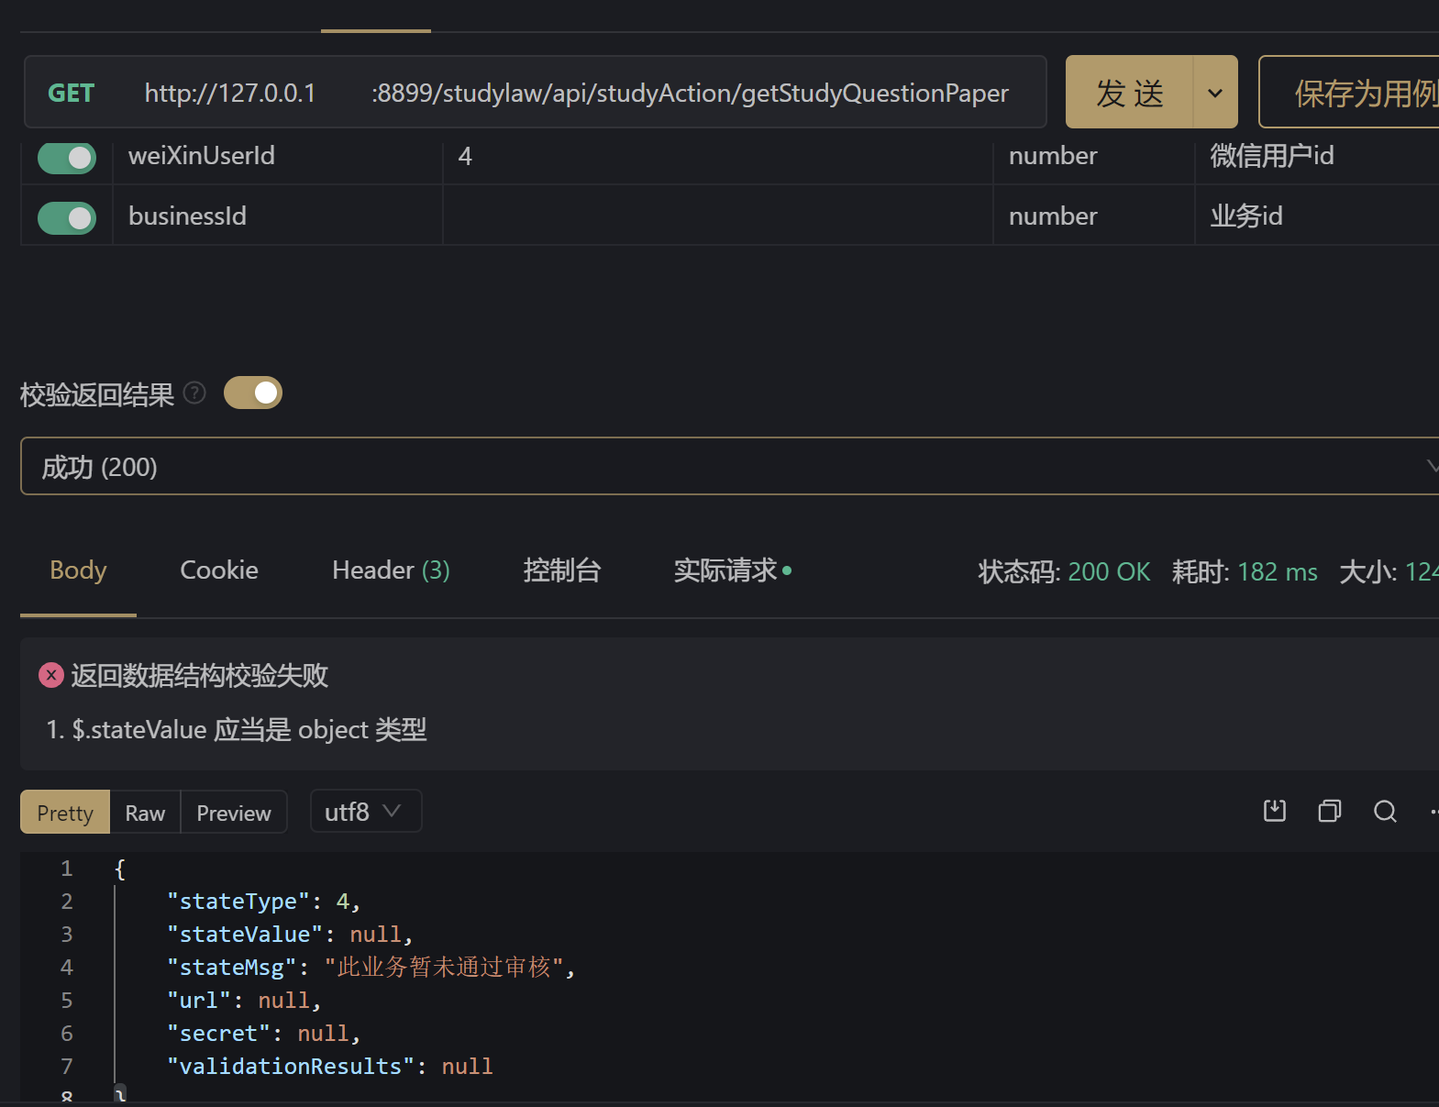1439x1107 pixels.
Task: Open search in response body
Action: tap(1385, 811)
